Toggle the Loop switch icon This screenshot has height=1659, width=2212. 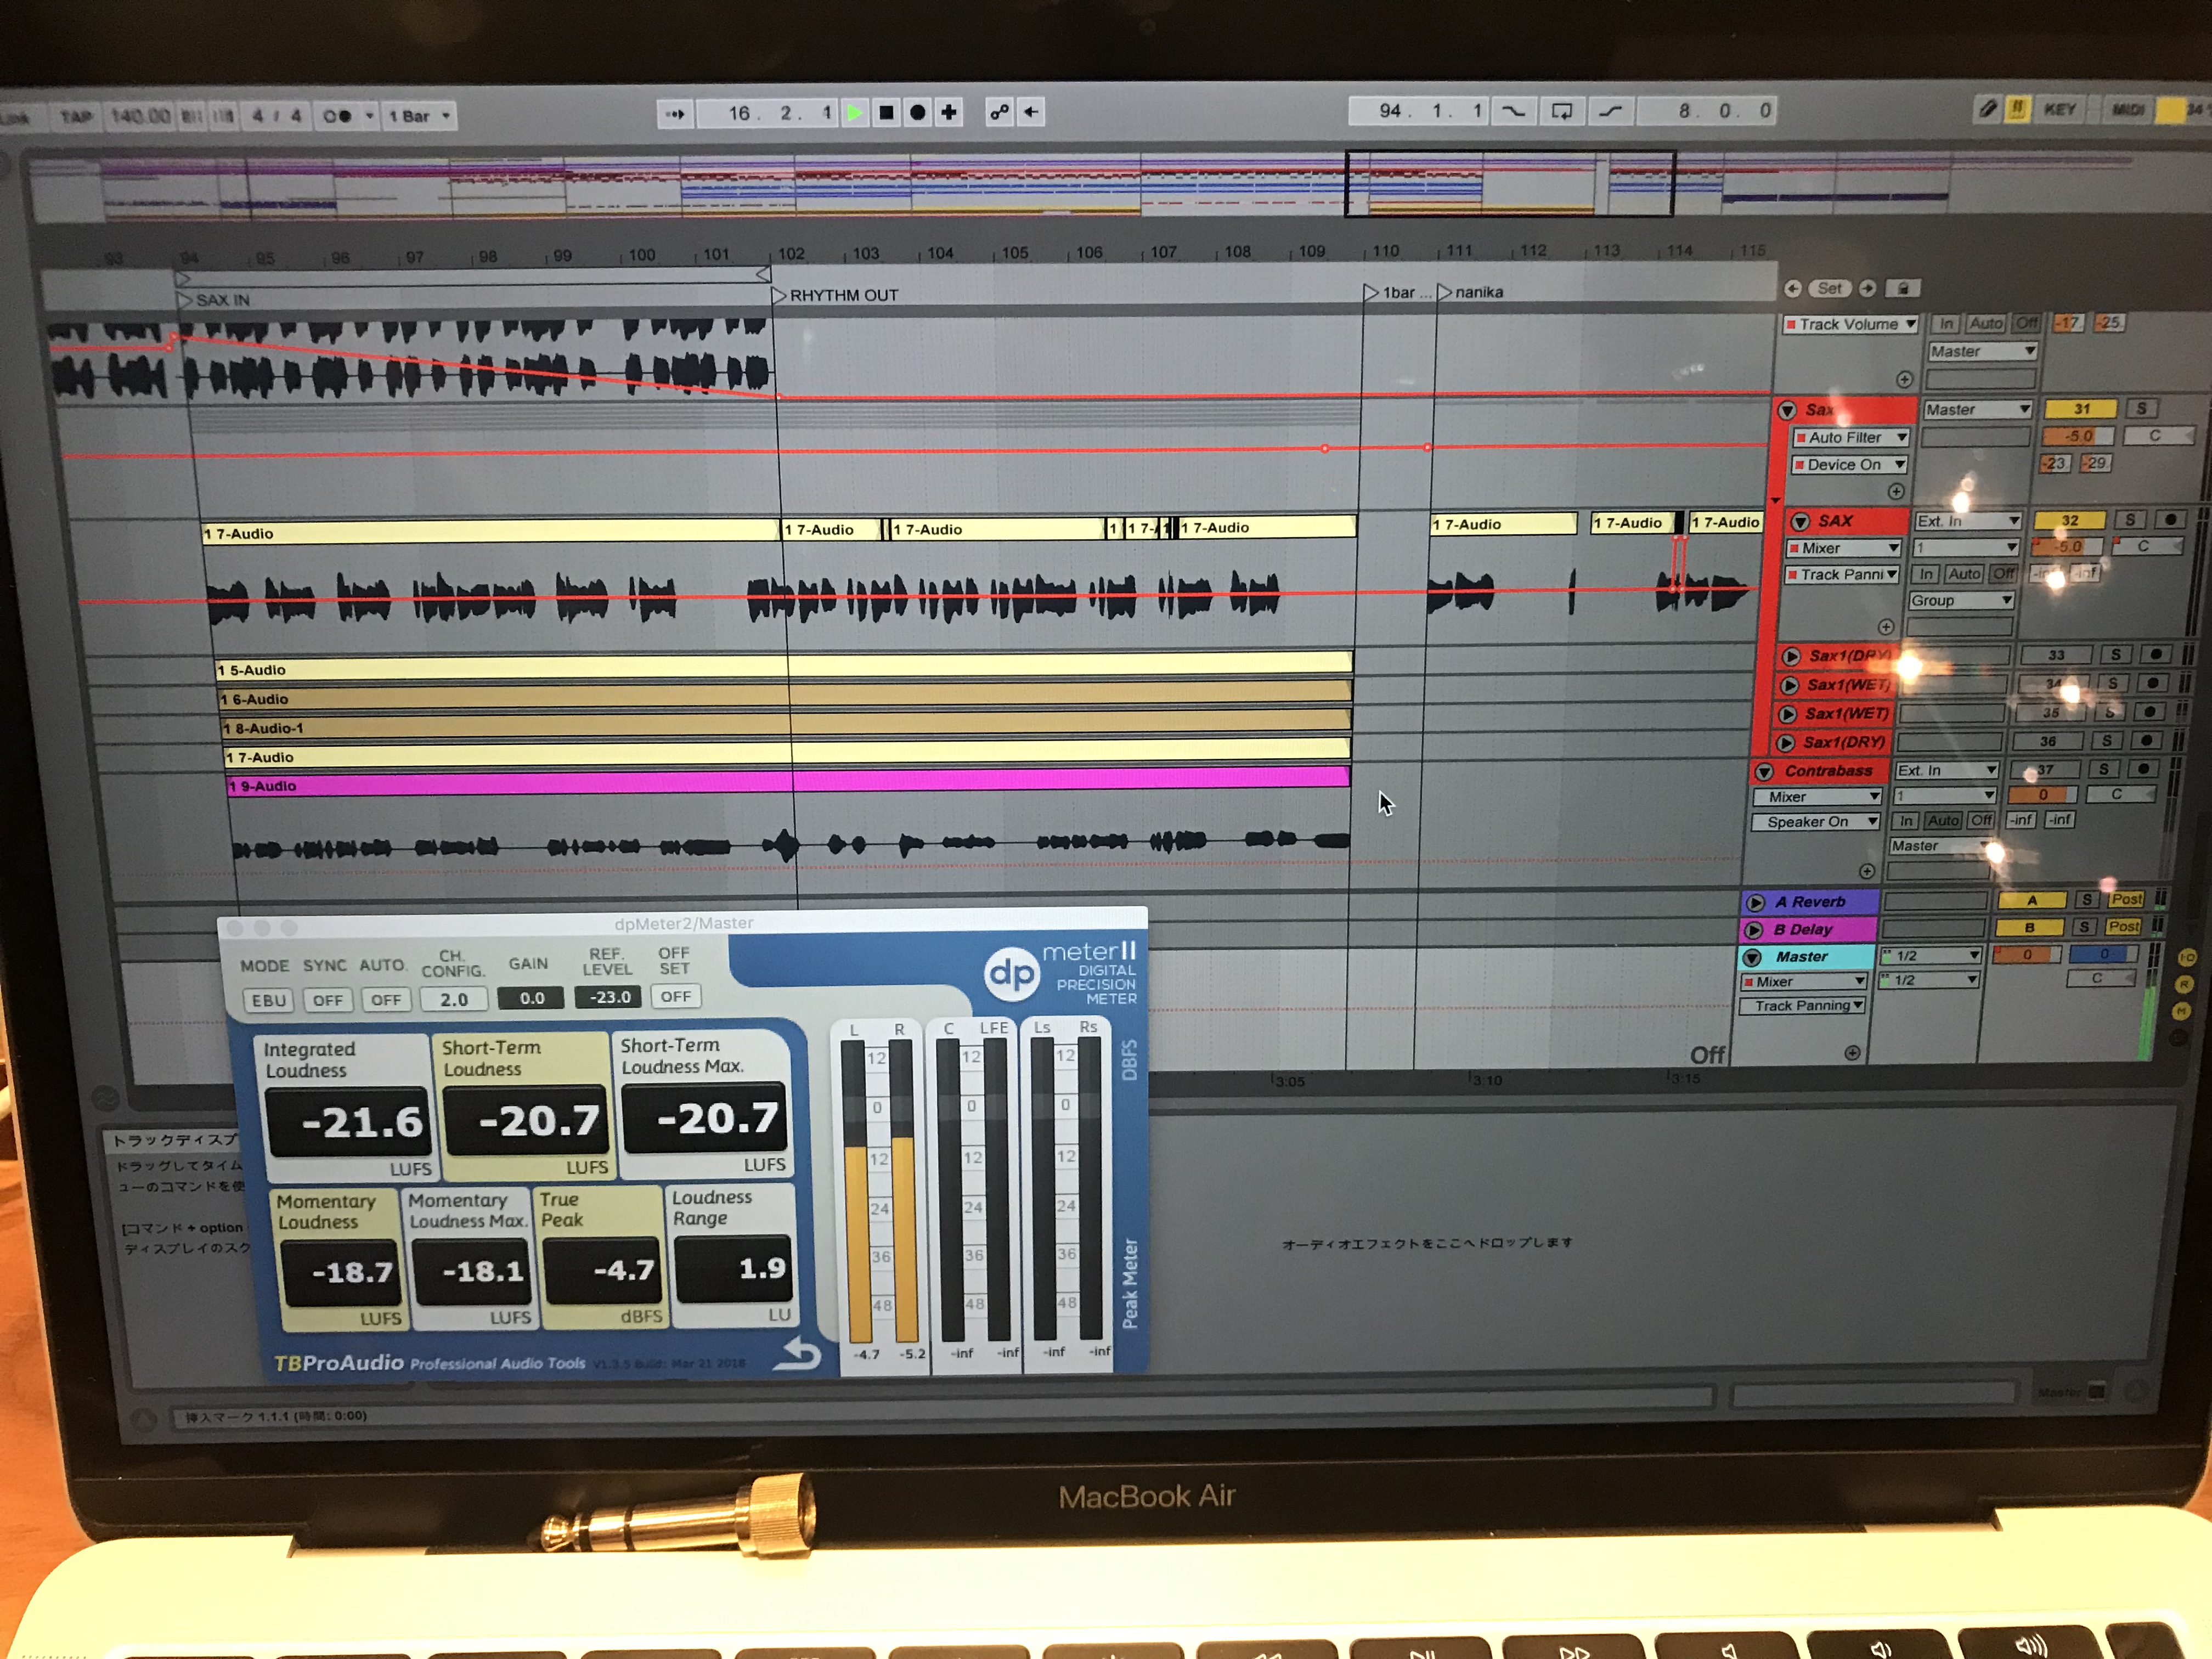pos(1562,111)
